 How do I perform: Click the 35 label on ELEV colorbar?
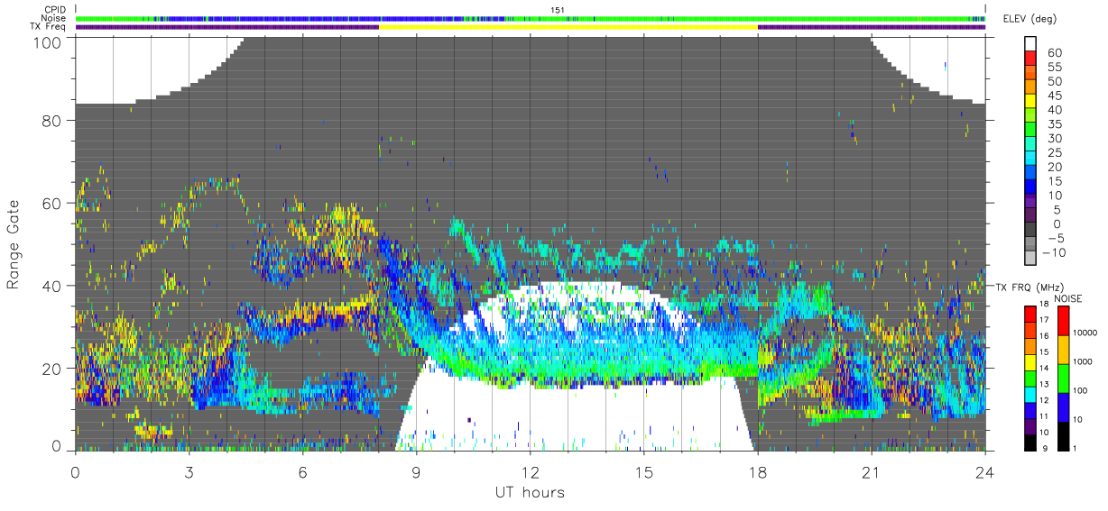pyautogui.click(x=1054, y=123)
